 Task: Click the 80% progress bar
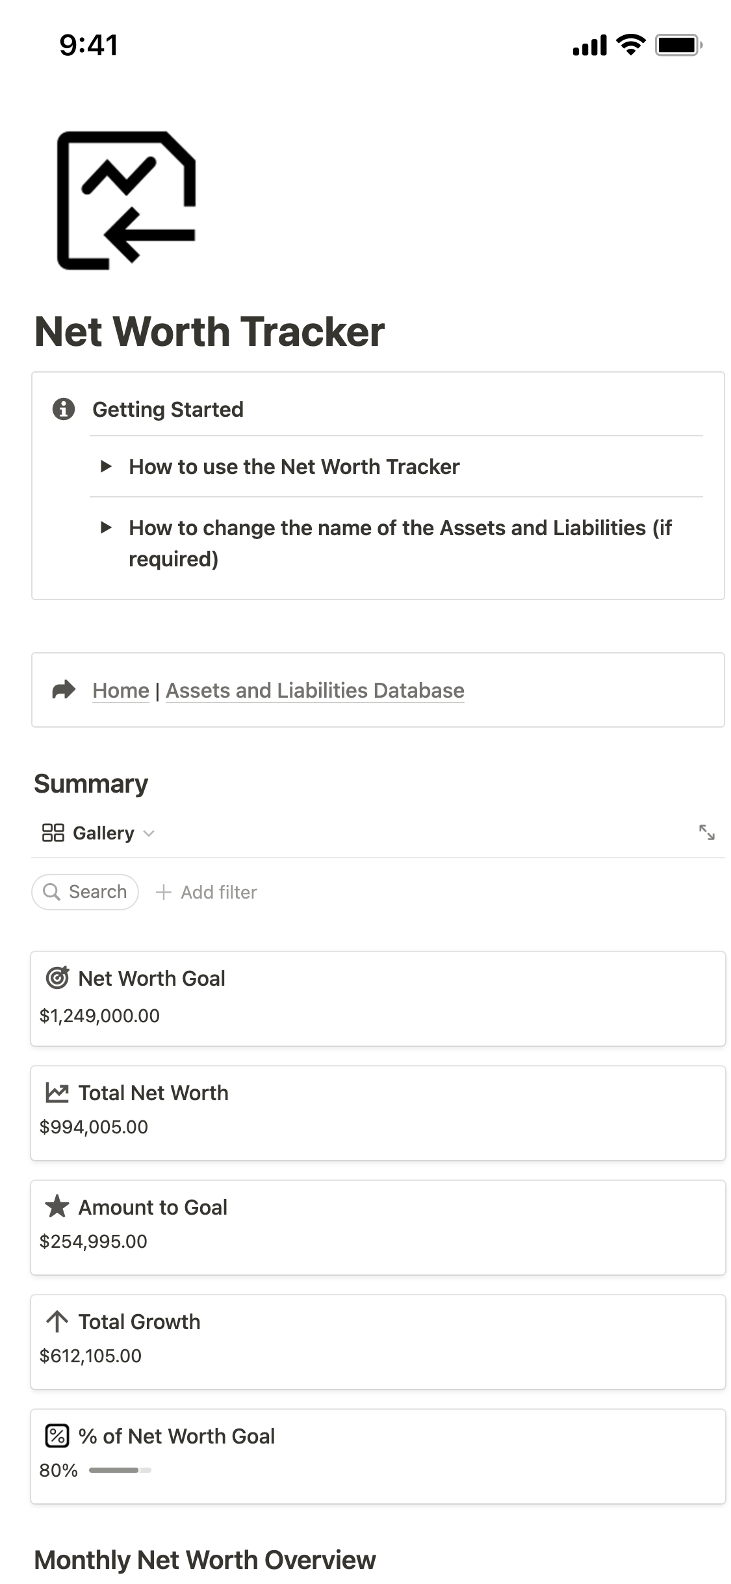120,1470
